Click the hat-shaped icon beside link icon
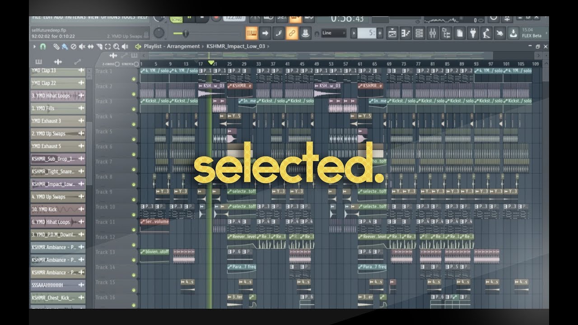 click(306, 33)
